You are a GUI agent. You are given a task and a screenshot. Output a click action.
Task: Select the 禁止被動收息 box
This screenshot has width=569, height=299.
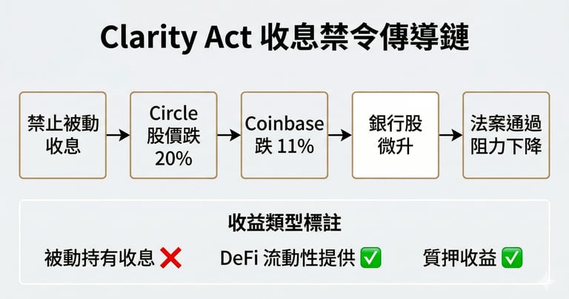click(x=62, y=135)
